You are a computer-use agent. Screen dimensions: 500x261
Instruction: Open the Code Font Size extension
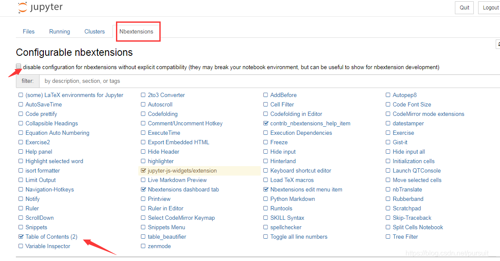click(x=412, y=104)
